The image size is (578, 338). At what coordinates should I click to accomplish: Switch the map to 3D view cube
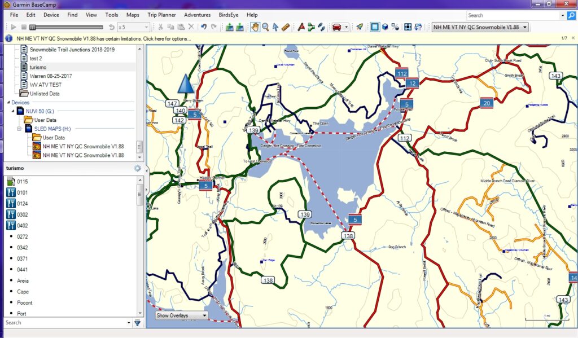[385, 27]
